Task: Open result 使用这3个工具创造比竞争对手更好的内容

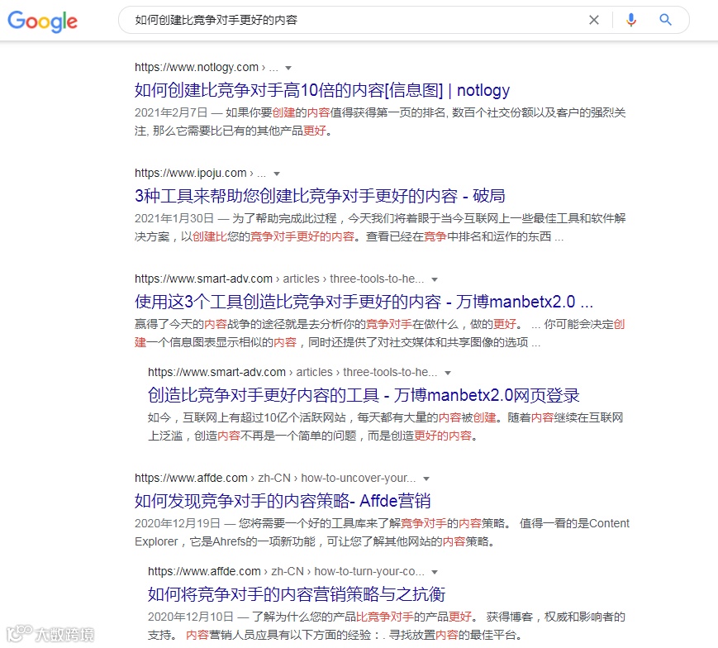Action: point(364,302)
